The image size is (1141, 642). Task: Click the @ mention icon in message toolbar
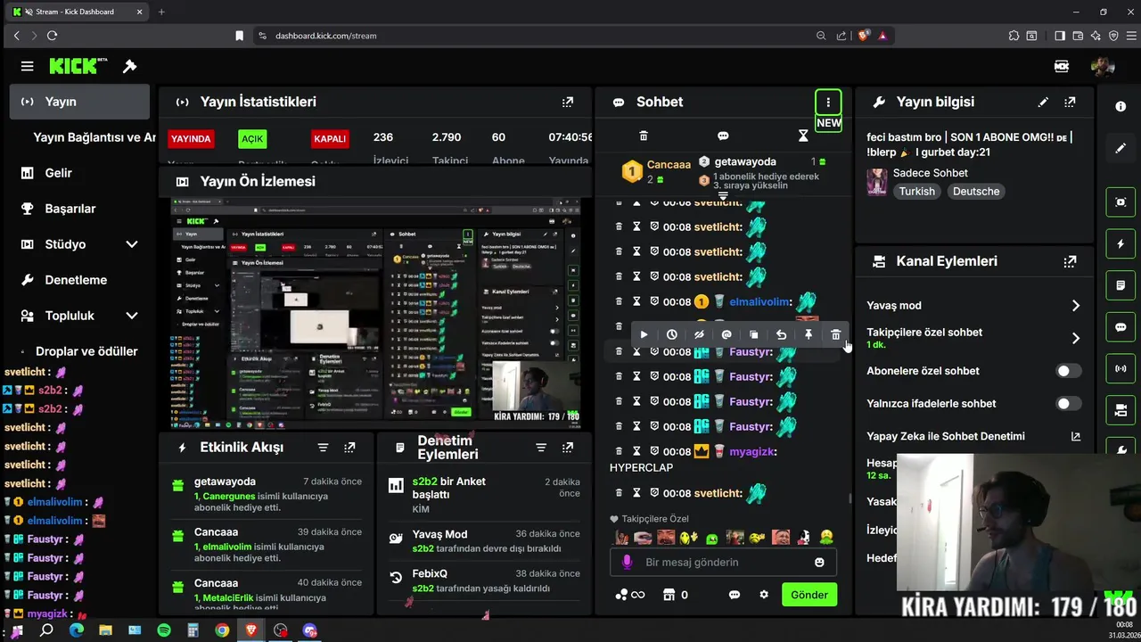(726, 334)
